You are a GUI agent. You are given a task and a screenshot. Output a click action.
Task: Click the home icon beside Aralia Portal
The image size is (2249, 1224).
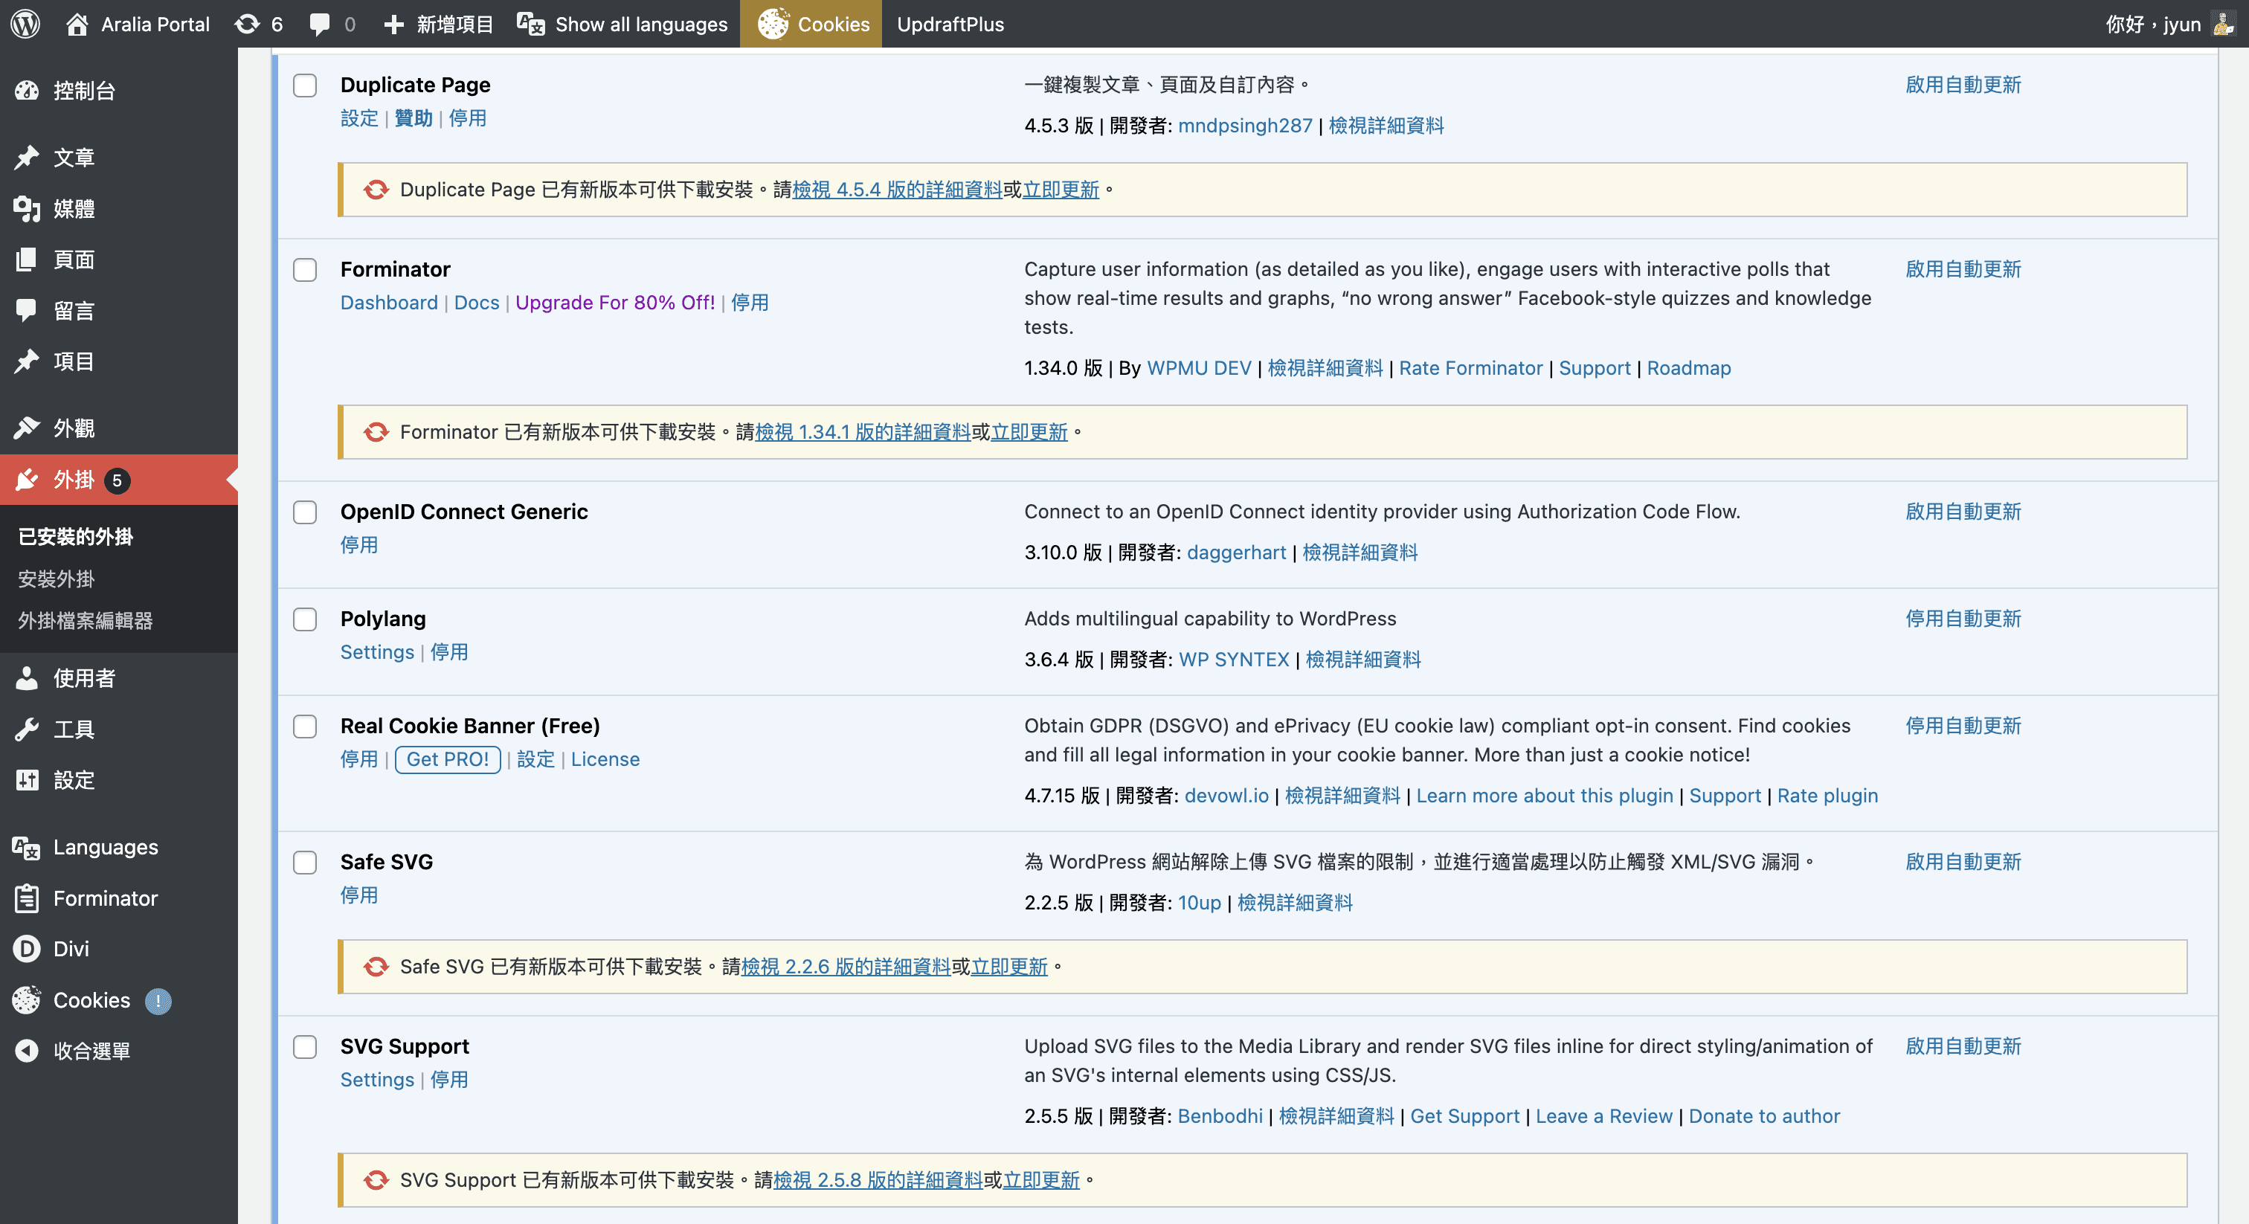[77, 24]
